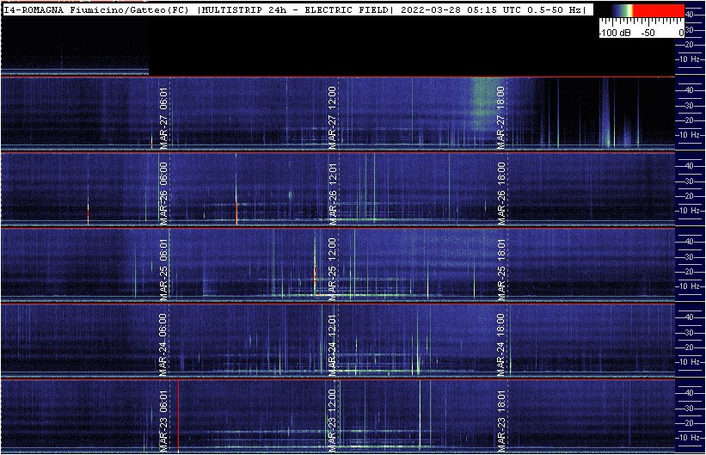706x455 pixels.
Task: Click the MAR-26 12:01 time marker
Action: (x=333, y=191)
